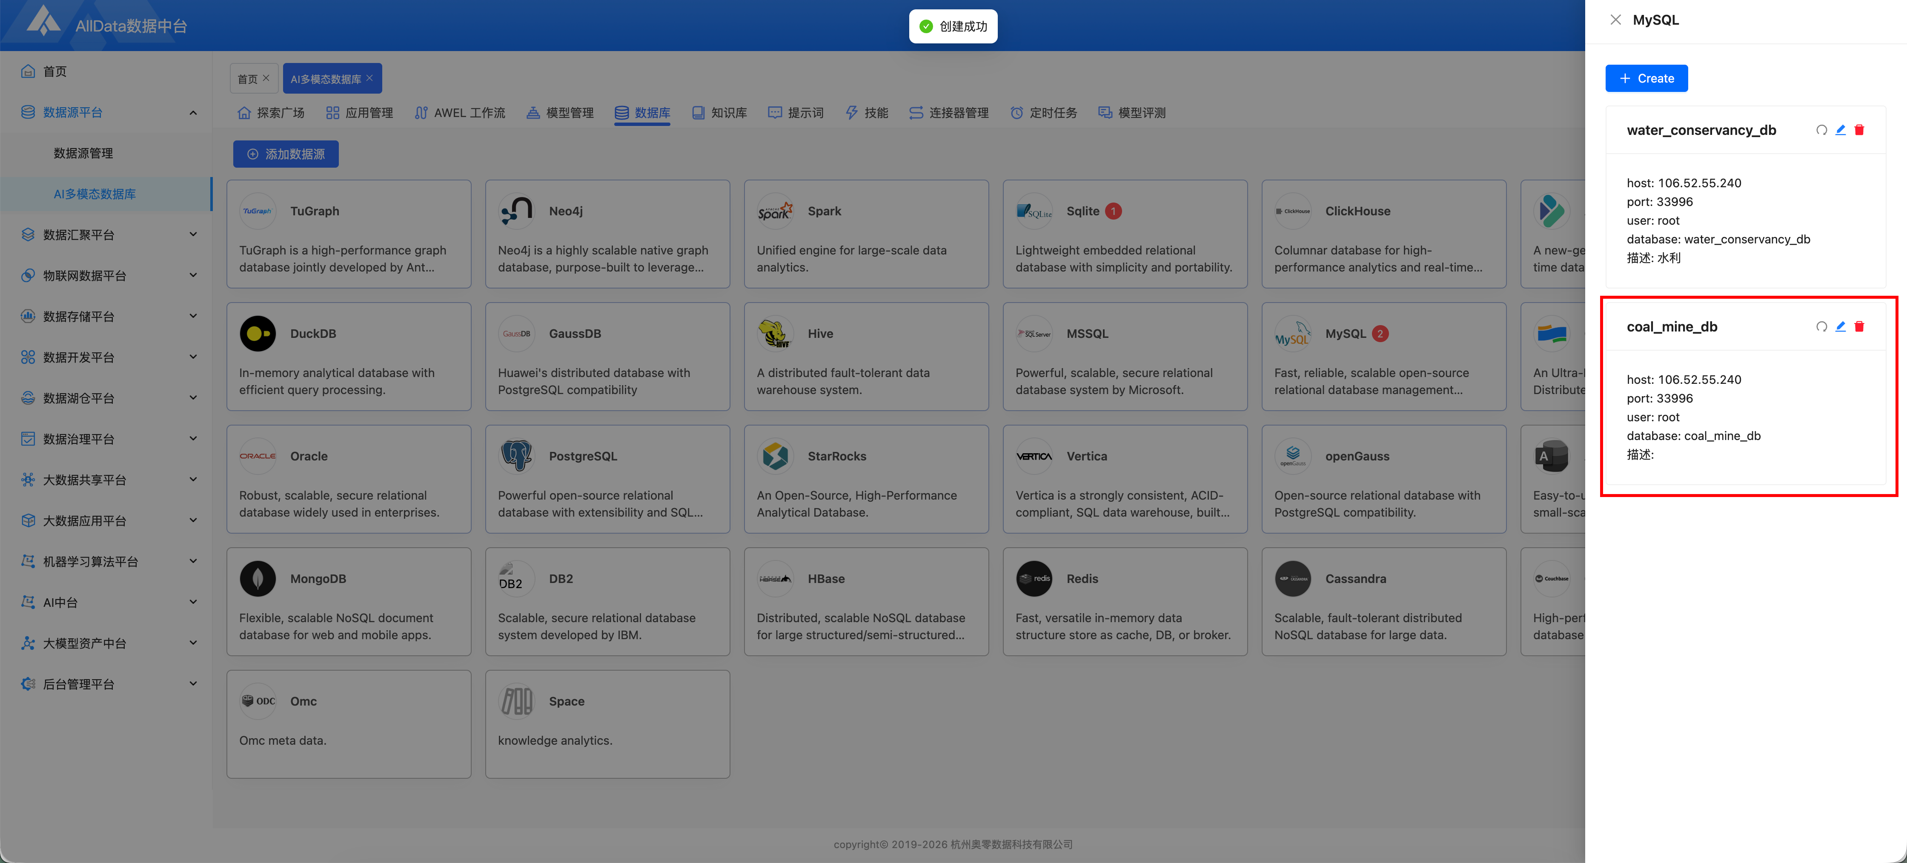Click the DB2 logo icon
Screen dimensions: 1907x863
(x=516, y=579)
